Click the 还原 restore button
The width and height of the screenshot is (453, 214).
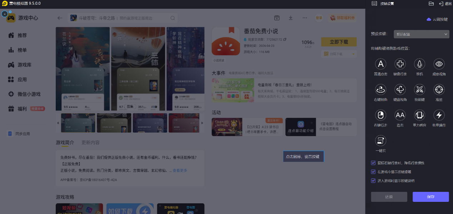(x=389, y=197)
